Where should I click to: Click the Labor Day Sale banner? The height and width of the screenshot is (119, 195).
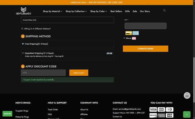[97, 2]
